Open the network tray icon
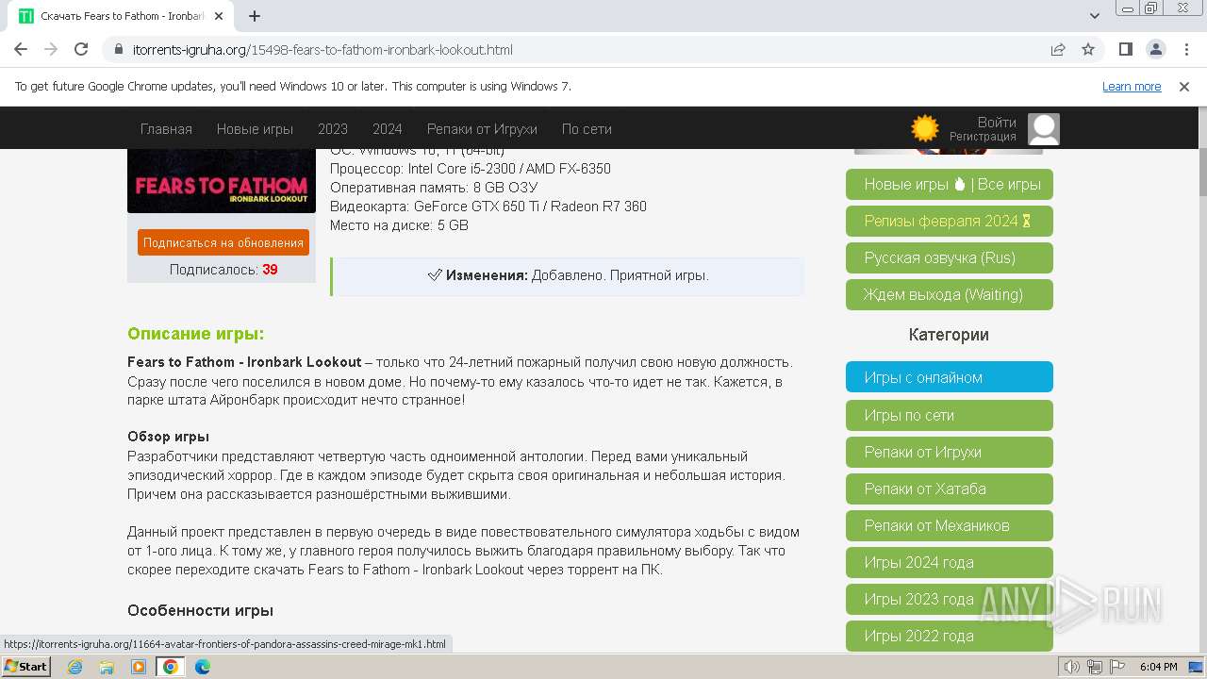The image size is (1207, 679). [1094, 667]
